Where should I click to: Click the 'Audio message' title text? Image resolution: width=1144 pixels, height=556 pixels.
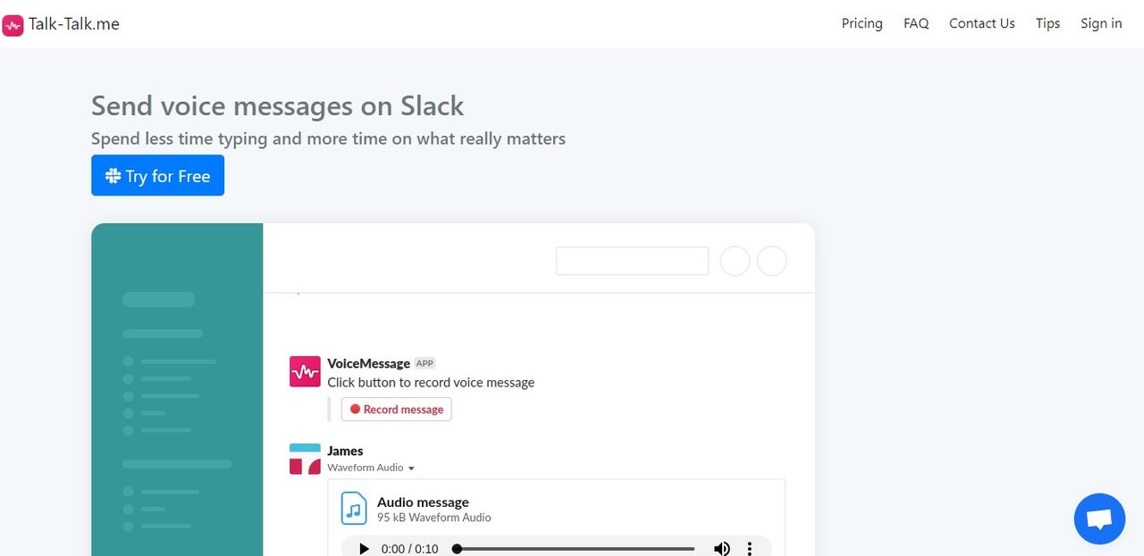pos(423,502)
